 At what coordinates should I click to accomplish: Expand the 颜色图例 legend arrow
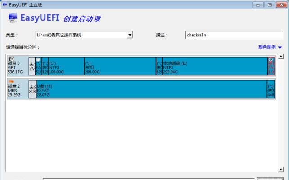click(x=280, y=48)
